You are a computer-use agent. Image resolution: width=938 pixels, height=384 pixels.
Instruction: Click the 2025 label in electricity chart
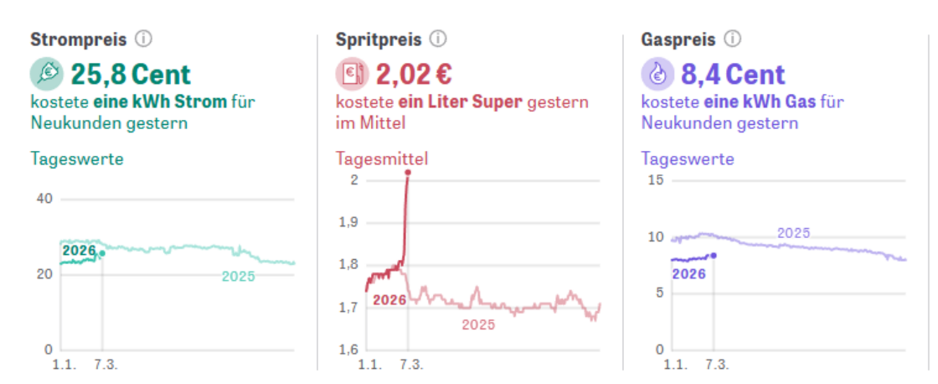[x=238, y=276]
